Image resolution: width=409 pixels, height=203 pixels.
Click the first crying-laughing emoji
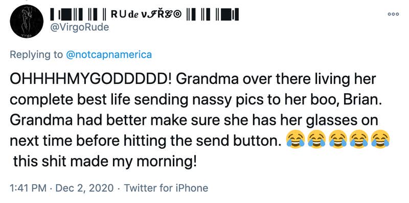point(296,139)
